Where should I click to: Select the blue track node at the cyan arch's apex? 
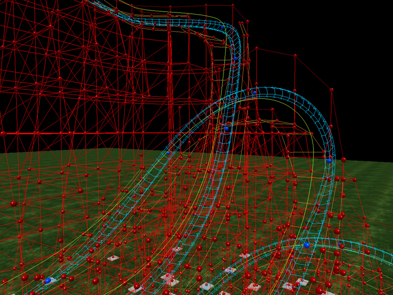click(x=254, y=92)
